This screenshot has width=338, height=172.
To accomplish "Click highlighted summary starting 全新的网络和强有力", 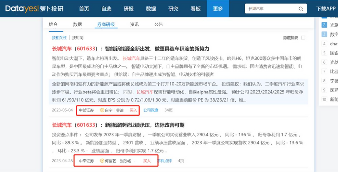I will pyautogui.click(x=178, y=92).
